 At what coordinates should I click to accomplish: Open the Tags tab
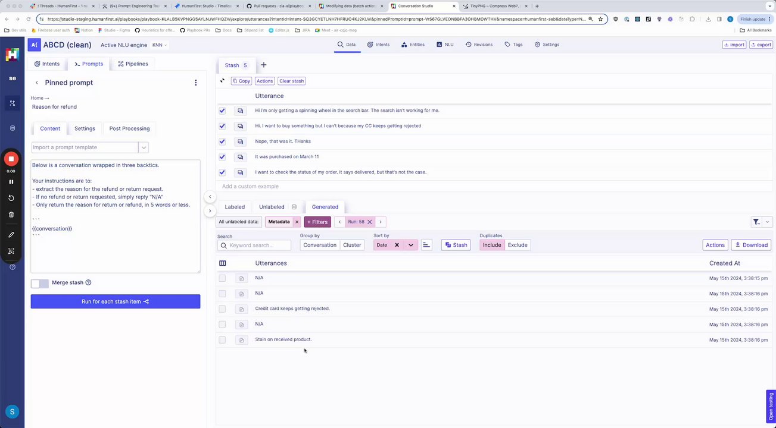tap(513, 45)
